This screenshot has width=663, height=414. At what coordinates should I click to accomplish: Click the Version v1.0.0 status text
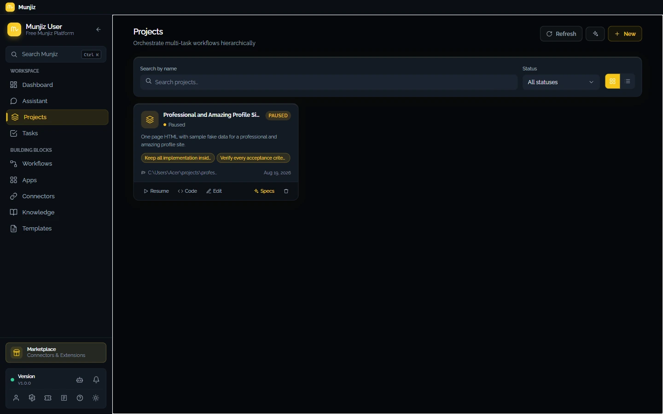tap(26, 379)
